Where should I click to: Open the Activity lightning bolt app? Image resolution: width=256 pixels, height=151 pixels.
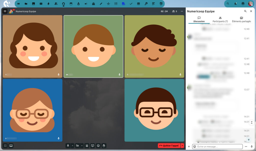(48, 4)
